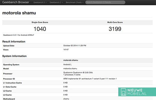Select Geekbench 3.2.1 for Android ARMv7 text
Screen dimensions: 156x100
click(x=19, y=35)
